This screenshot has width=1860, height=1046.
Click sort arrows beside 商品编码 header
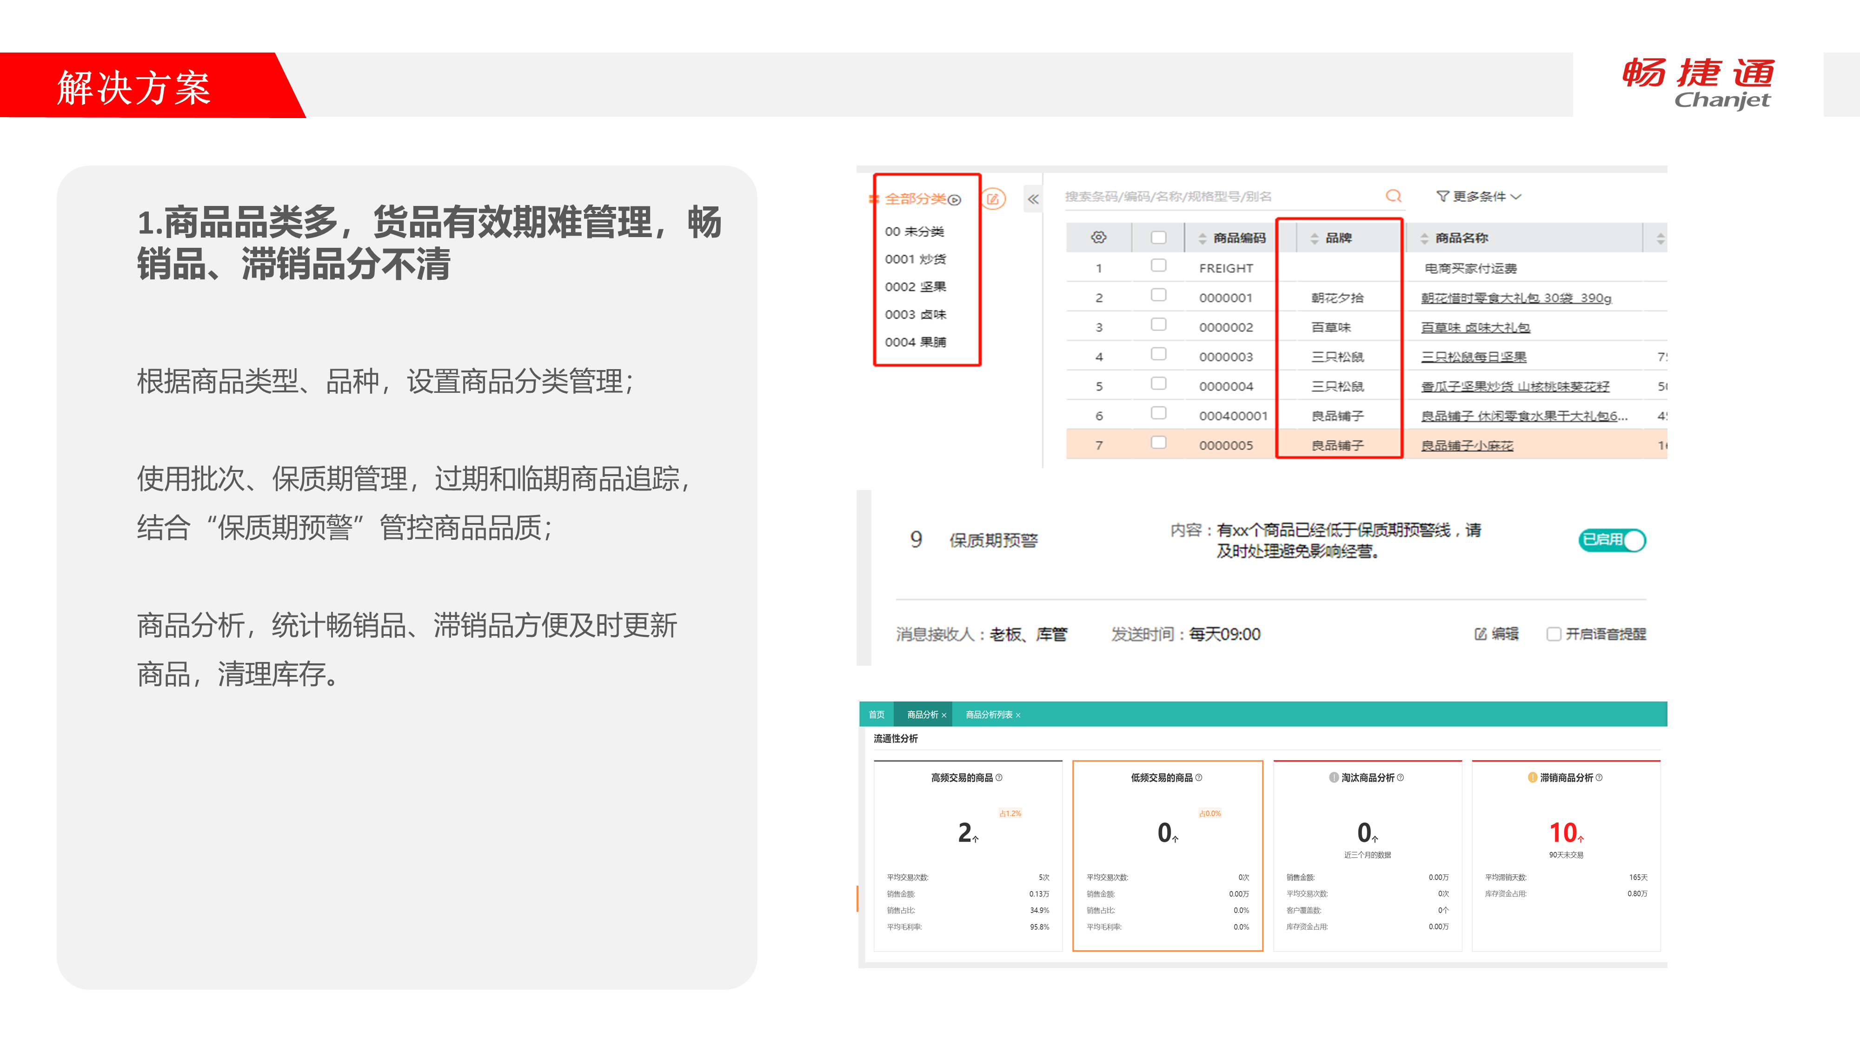(x=1202, y=238)
